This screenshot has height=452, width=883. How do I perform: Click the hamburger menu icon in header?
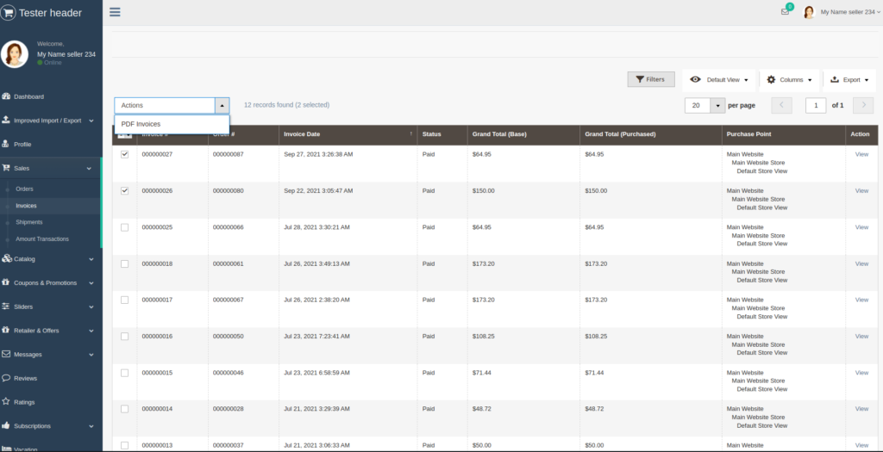click(115, 12)
